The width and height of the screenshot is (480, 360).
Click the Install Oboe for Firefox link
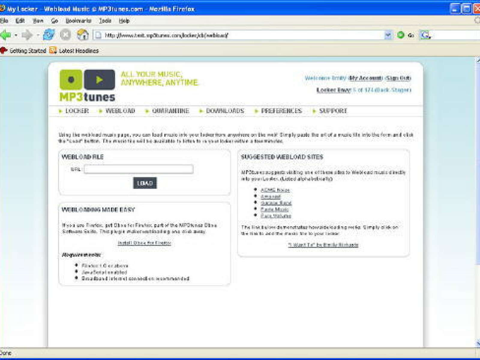144,243
